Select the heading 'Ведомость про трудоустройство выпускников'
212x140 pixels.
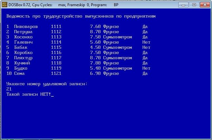60,16
